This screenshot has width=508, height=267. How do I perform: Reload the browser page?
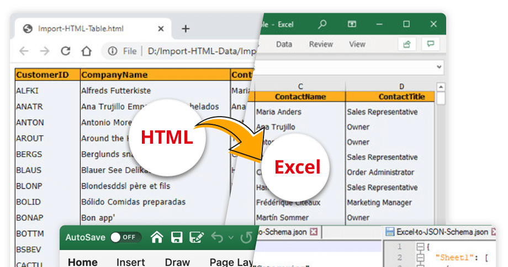pyautogui.click(x=66, y=51)
